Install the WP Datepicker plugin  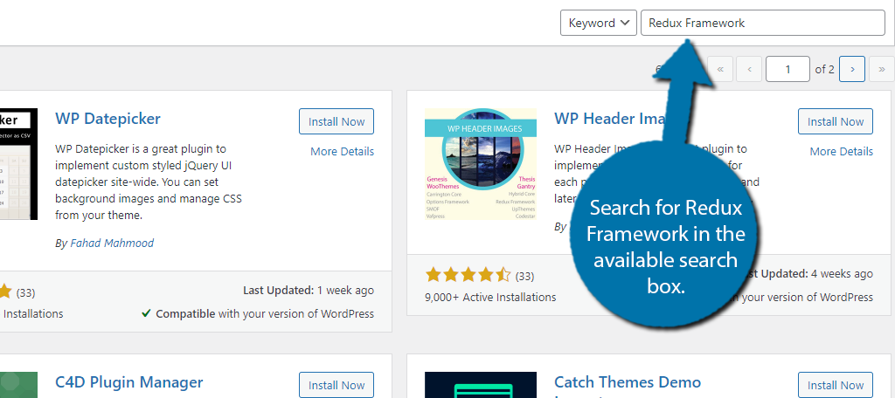(336, 121)
